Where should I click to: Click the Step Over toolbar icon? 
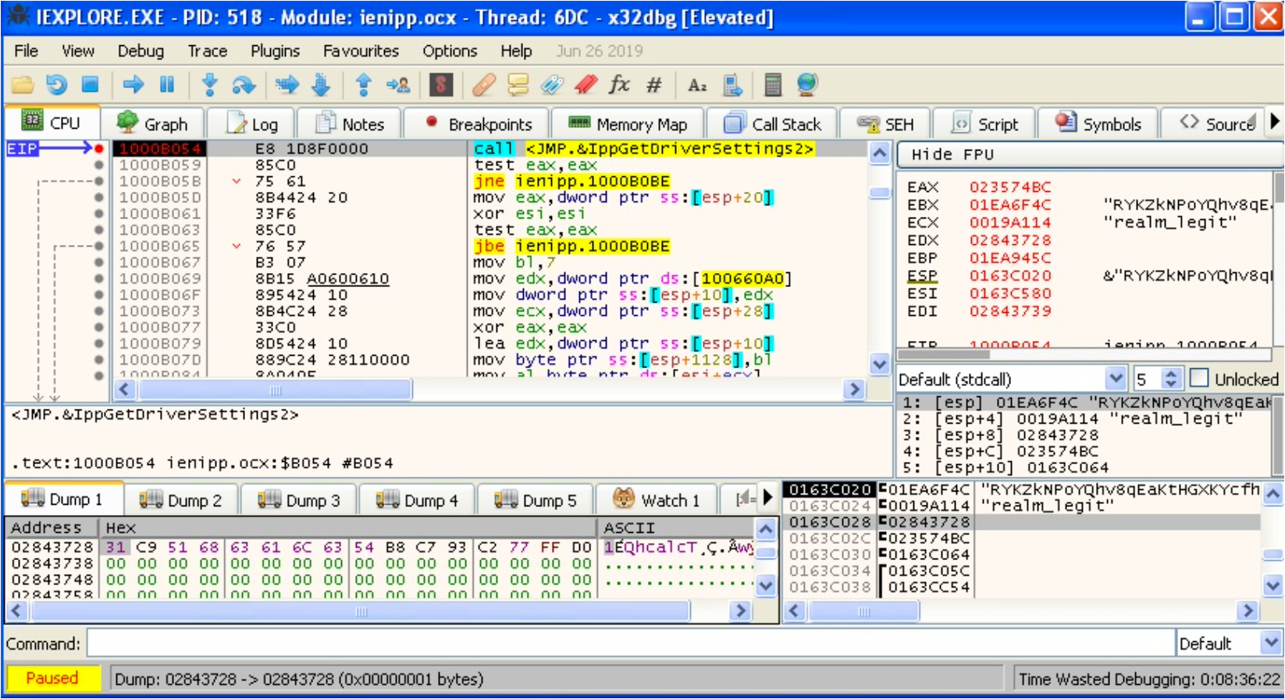pos(244,84)
